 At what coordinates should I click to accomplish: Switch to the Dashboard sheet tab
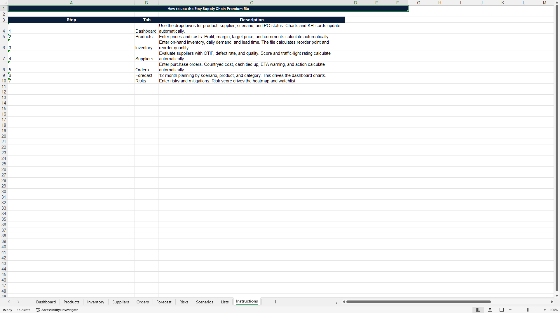(x=46, y=302)
